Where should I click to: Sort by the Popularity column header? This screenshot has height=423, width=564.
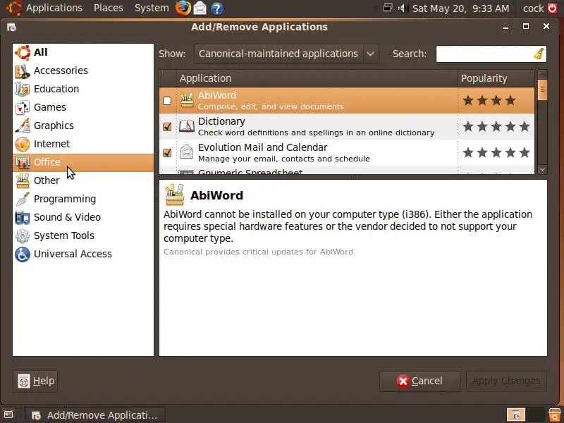[x=496, y=78]
